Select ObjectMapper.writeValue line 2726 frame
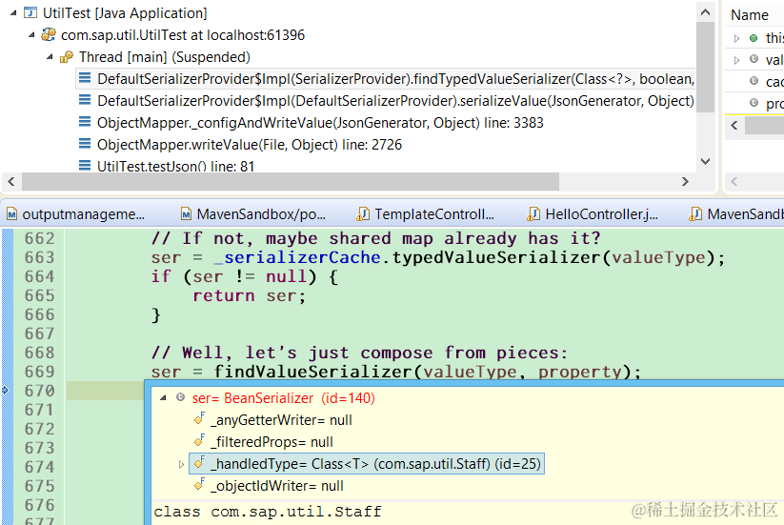Image resolution: width=784 pixels, height=525 pixels. pos(250,145)
